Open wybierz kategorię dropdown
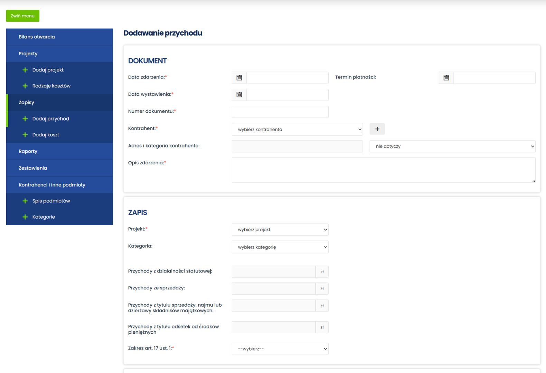The width and height of the screenshot is (546, 373). coord(280,247)
